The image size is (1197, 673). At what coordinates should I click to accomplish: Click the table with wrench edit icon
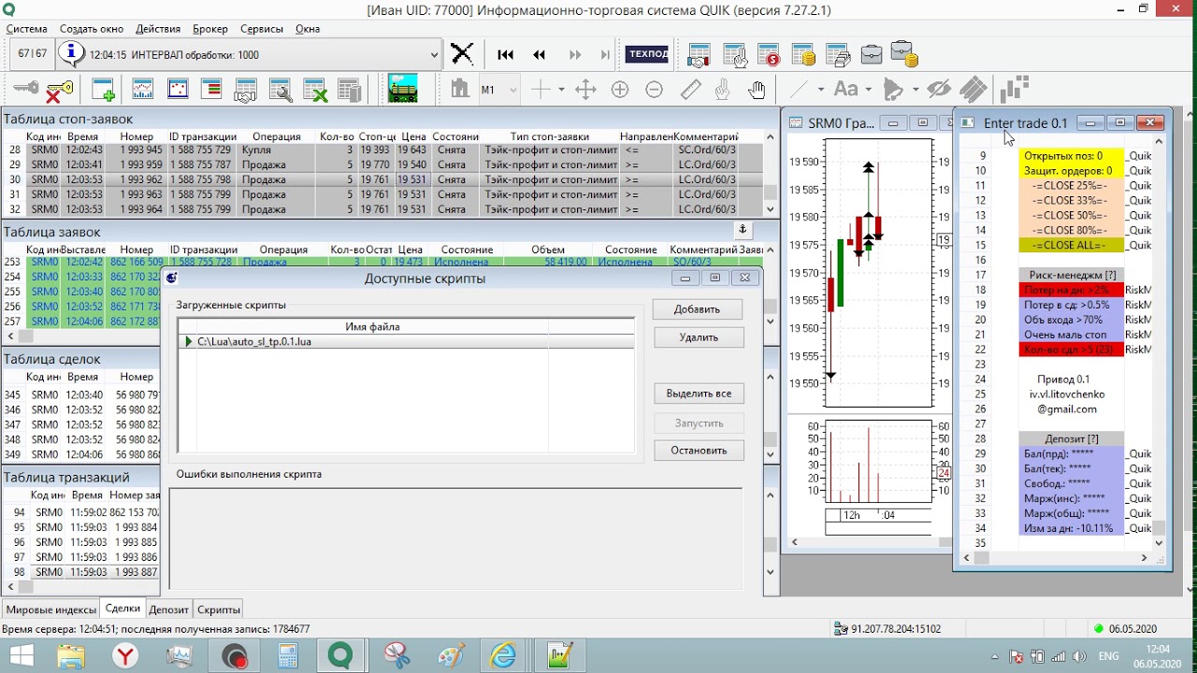pos(281,90)
